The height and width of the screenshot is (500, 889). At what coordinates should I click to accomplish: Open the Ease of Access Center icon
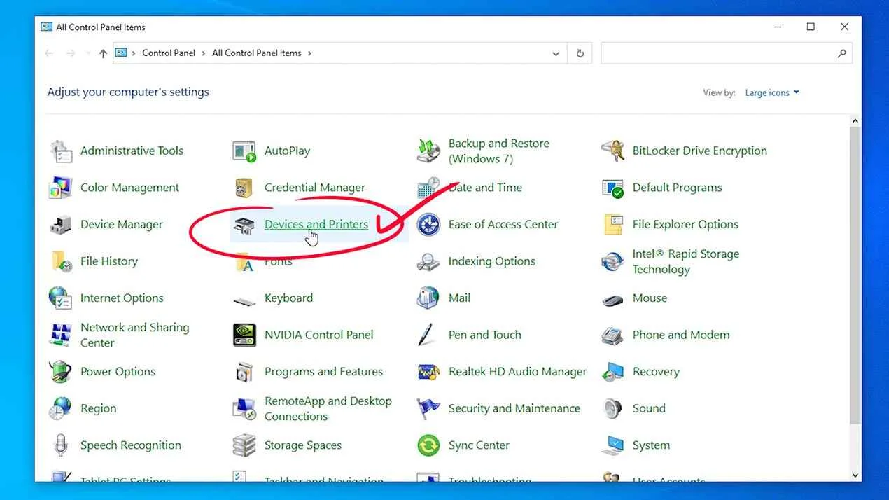point(428,224)
